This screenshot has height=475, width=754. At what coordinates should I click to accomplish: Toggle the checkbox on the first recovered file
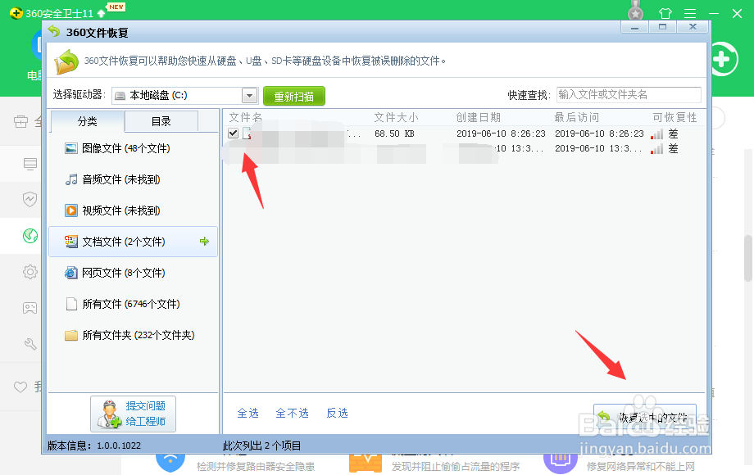coord(234,133)
